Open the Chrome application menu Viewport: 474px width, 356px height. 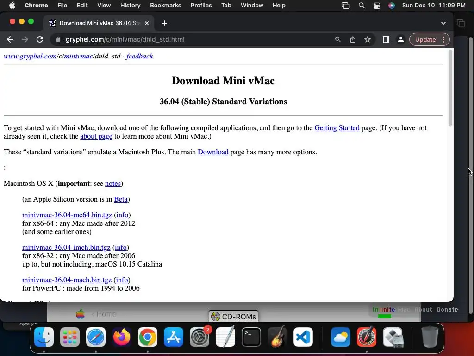point(36,5)
